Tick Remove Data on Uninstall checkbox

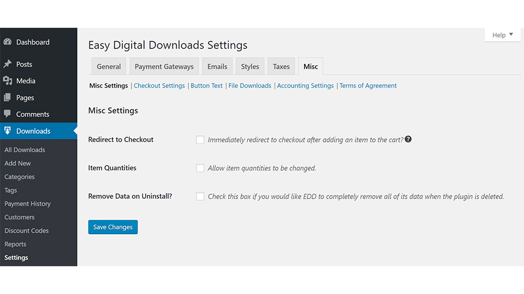pos(200,197)
